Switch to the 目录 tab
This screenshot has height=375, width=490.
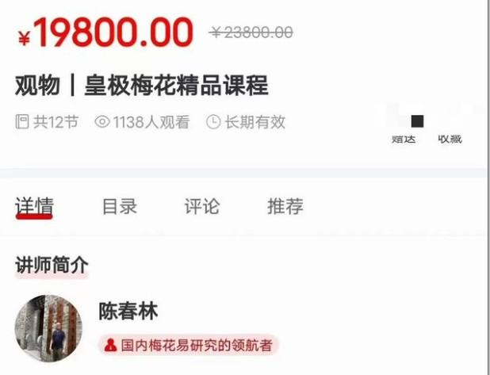pos(120,206)
